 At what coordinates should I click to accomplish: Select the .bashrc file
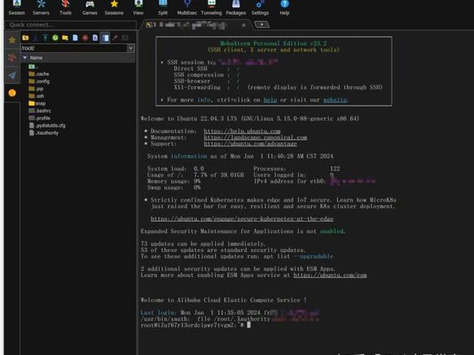point(40,111)
